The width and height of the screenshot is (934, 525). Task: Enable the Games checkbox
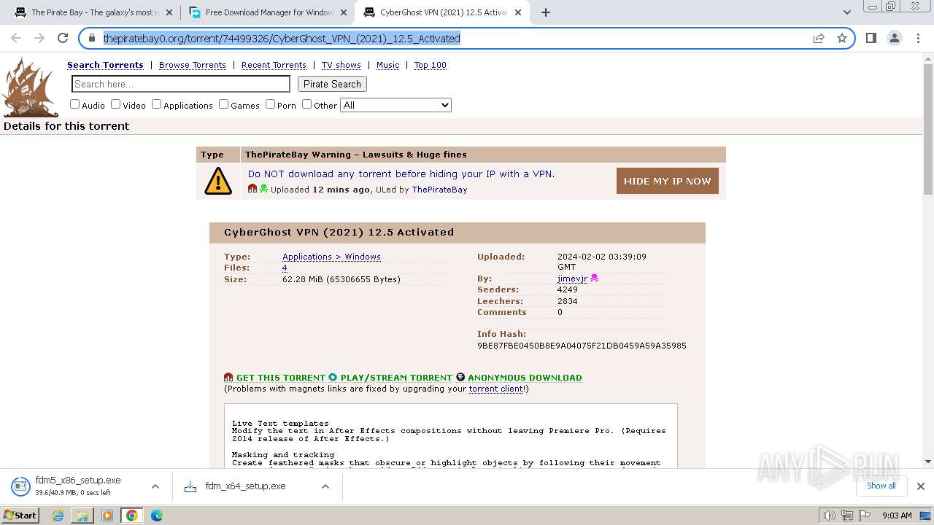[223, 104]
